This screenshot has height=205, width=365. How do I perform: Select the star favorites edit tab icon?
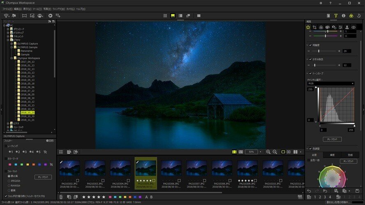[x=308, y=27]
